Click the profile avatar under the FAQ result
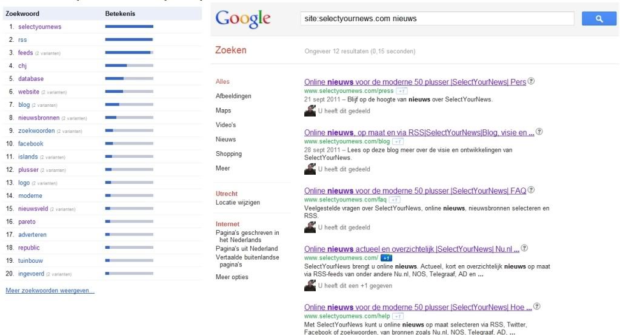Viewport: 620px width, 335px height. (x=310, y=228)
